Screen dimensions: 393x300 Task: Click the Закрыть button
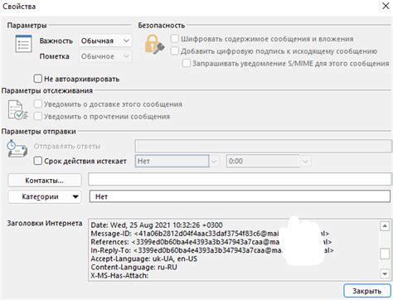366,291
